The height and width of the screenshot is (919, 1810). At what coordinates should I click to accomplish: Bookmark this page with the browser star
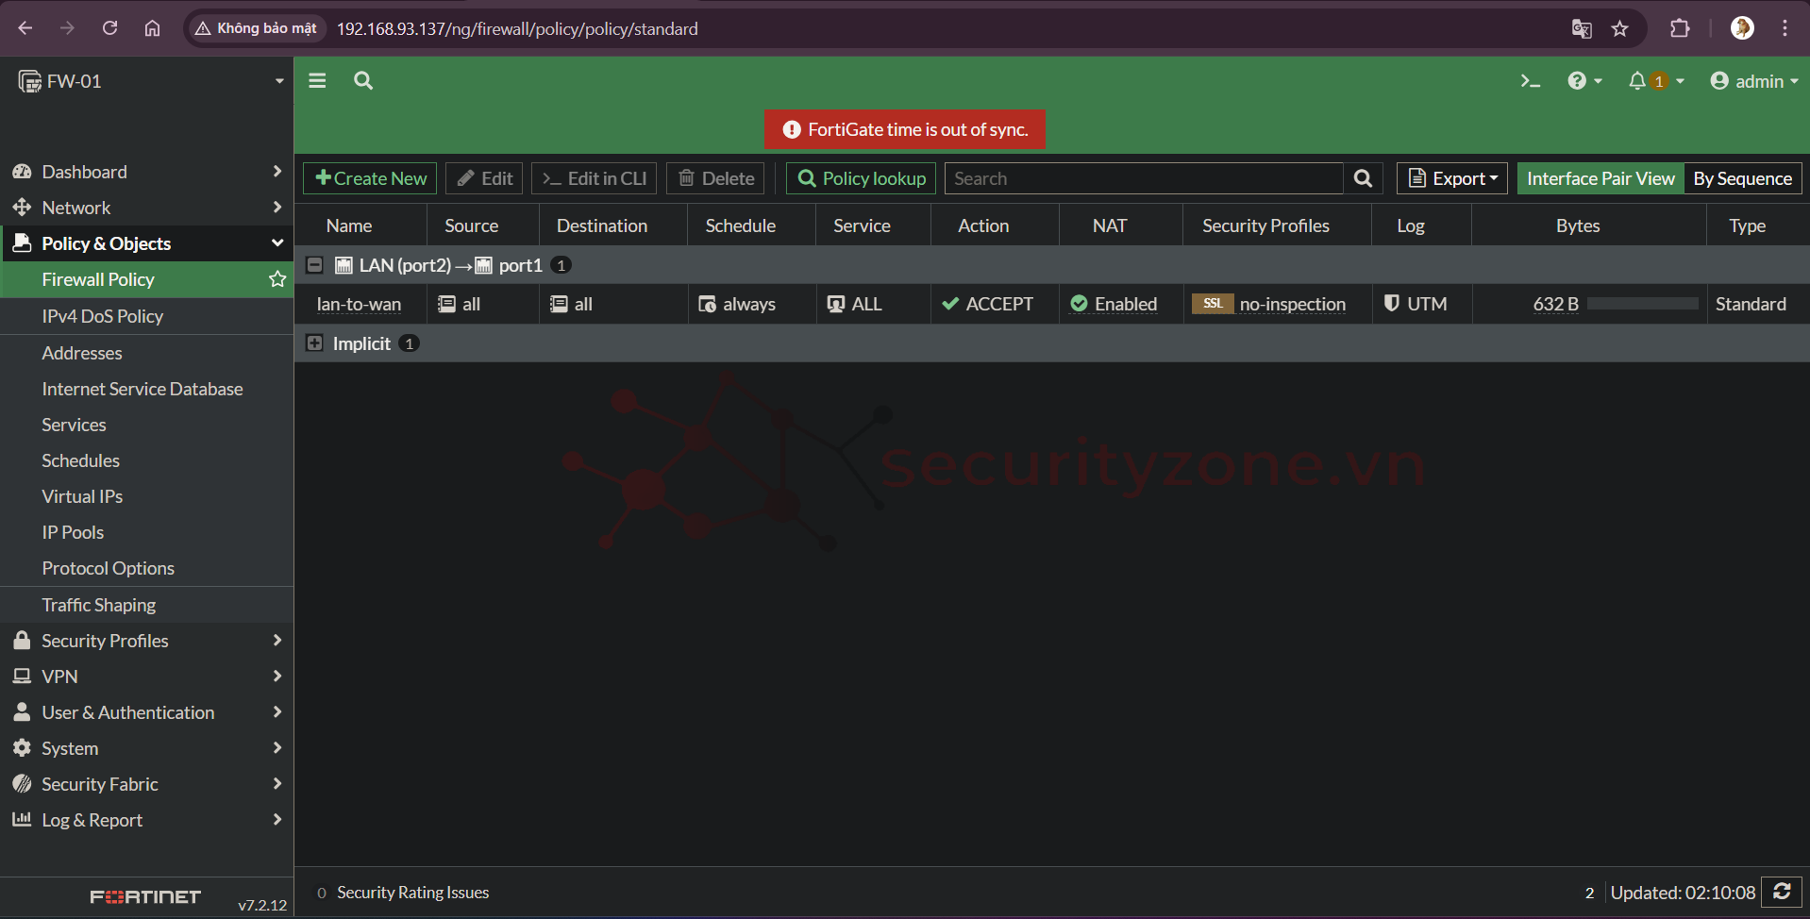coord(1619,28)
